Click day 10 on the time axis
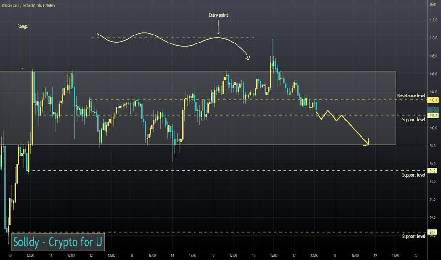This screenshot has height=260, width=441. point(10,255)
